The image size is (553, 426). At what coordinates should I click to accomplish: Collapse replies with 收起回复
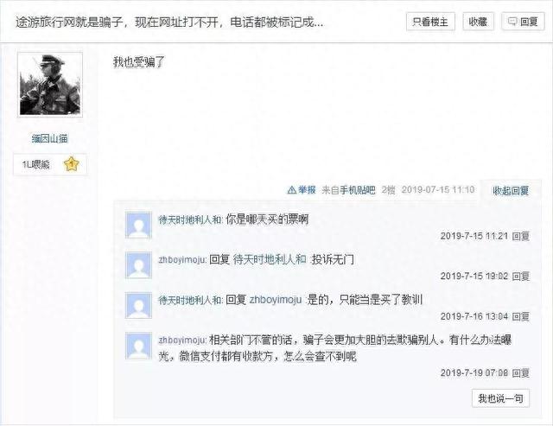[511, 191]
